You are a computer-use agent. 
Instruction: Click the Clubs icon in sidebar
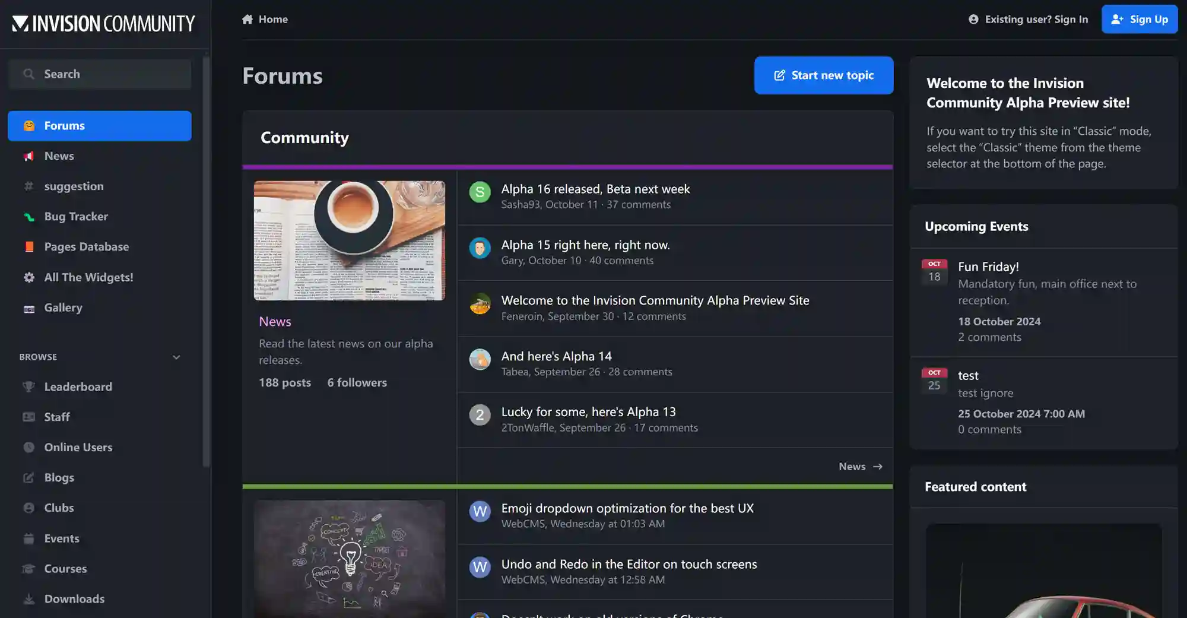point(28,508)
